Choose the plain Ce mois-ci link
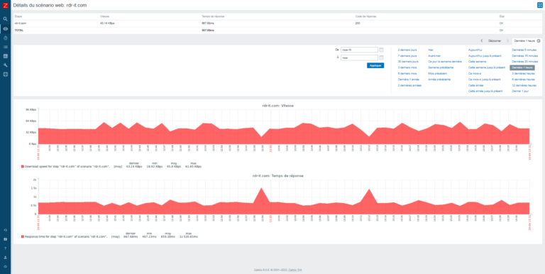Viewport: 545px width, 274px height. pyautogui.click(x=475, y=73)
